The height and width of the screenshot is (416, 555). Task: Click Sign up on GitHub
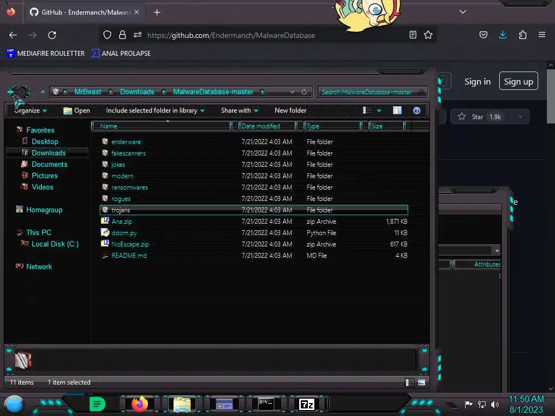(519, 81)
